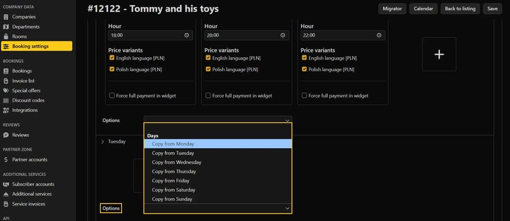Enable Force full payment for 18:00 slot
510x221 pixels.
tap(112, 95)
